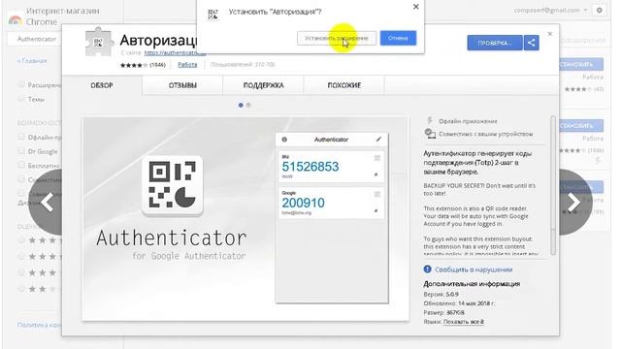Toggle the 'Офлайн' feature checkbox
The image size is (621, 349).
coord(21,137)
